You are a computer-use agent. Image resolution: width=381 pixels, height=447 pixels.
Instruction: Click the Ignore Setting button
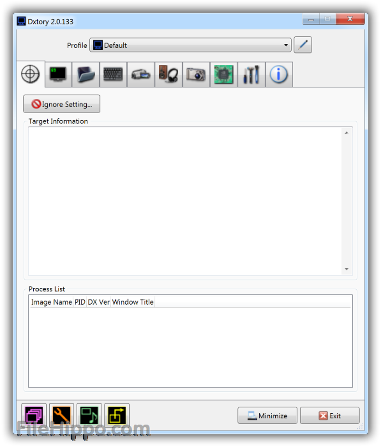62,104
